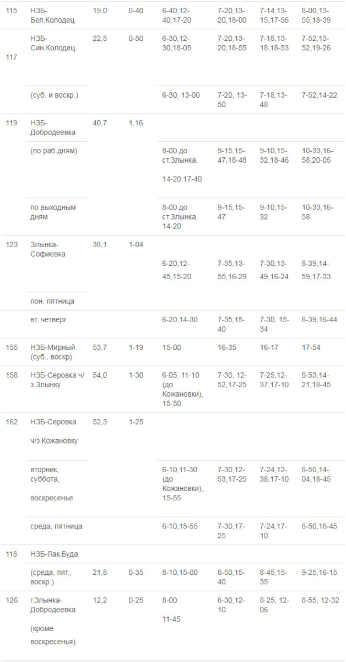The width and height of the screenshot is (346, 662).
Task: Select the Злынка-Софиевка route name
Action: [51, 249]
